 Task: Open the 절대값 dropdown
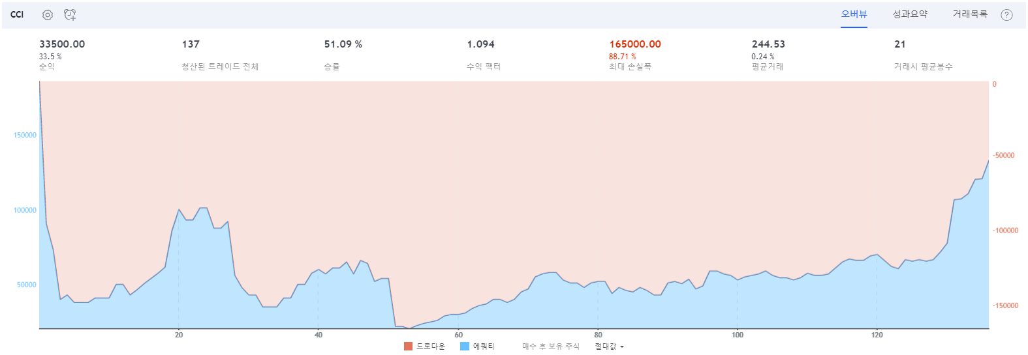609,347
